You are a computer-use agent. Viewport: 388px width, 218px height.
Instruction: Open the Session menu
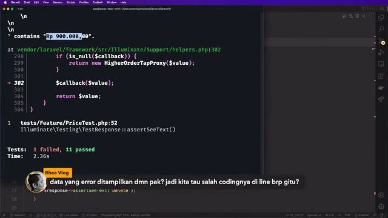pyautogui.click(x=58, y=2)
